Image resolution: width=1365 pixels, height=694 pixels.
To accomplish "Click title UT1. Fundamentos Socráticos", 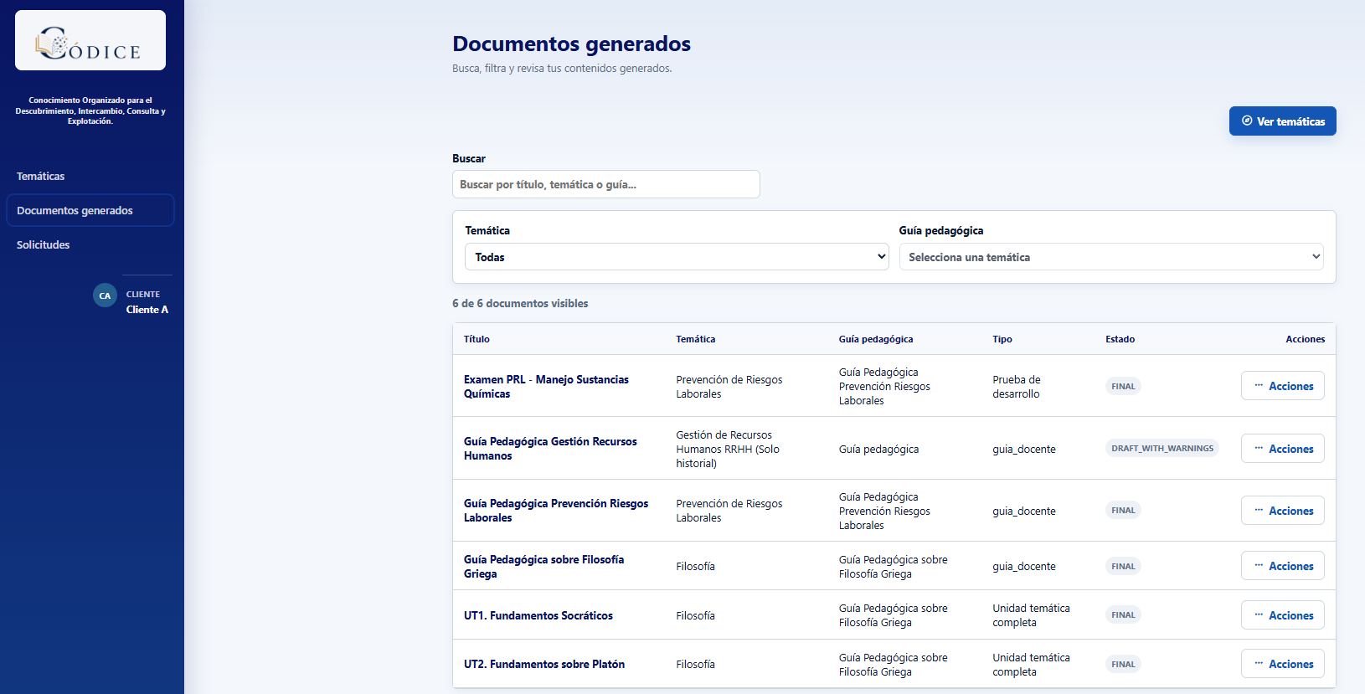I will tap(538, 615).
